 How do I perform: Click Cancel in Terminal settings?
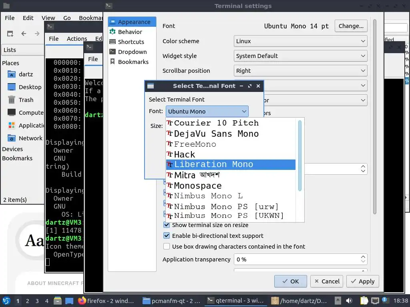click(x=327, y=281)
